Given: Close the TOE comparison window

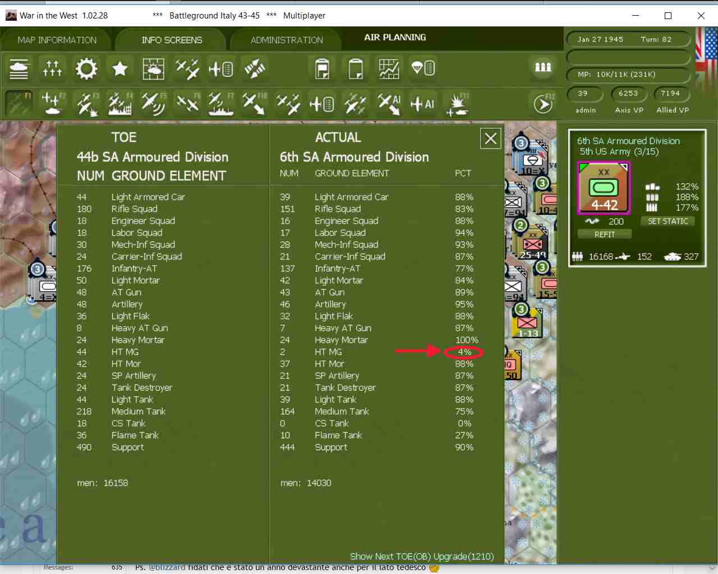Looking at the screenshot, I should 491,138.
